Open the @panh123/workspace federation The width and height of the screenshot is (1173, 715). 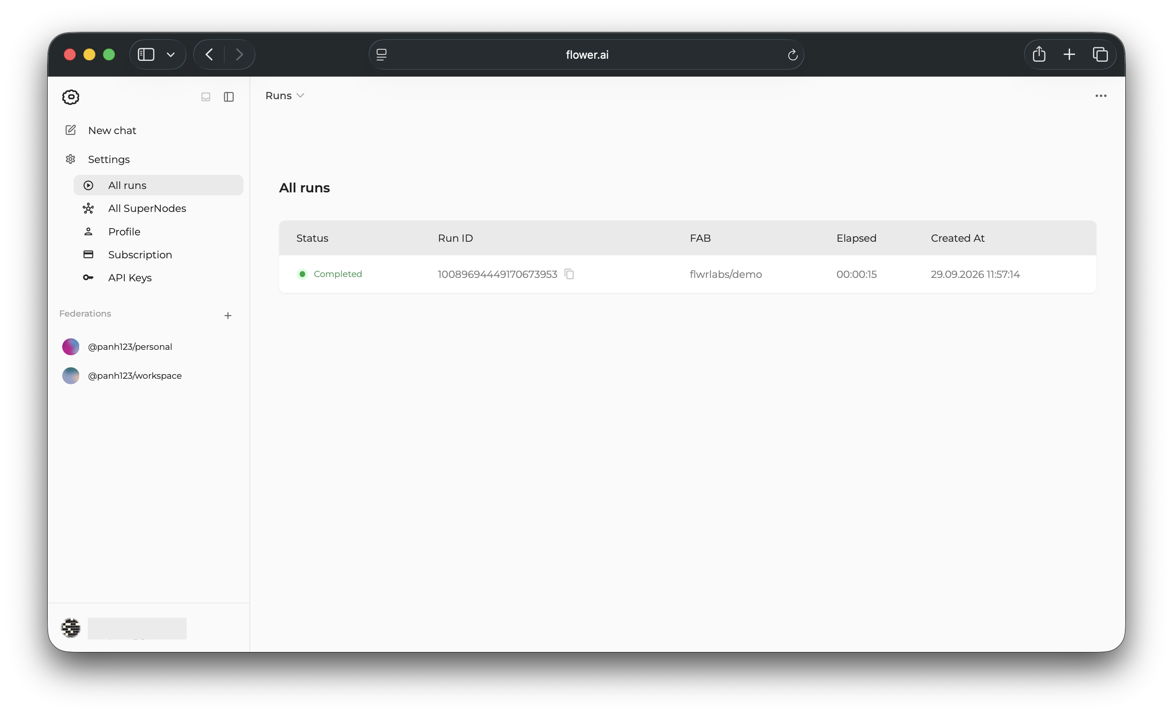(x=135, y=376)
